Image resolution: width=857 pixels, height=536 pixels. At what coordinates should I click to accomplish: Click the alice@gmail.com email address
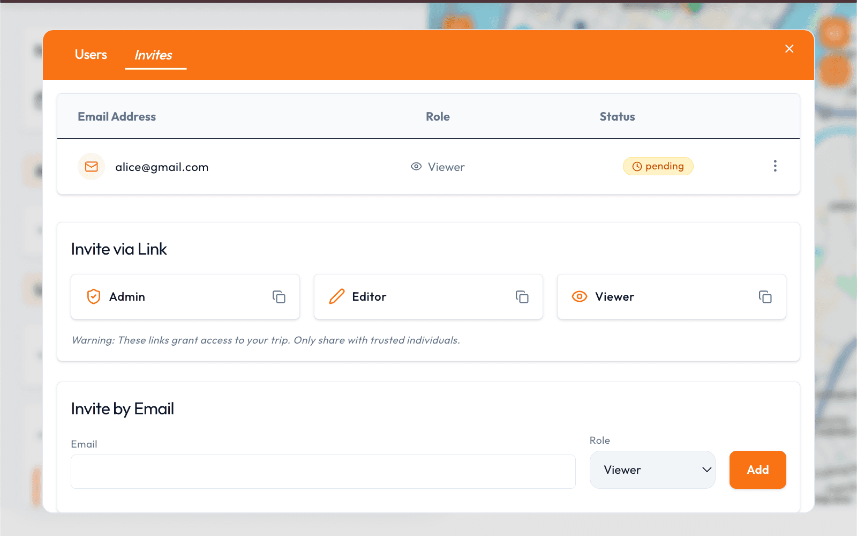pos(162,167)
